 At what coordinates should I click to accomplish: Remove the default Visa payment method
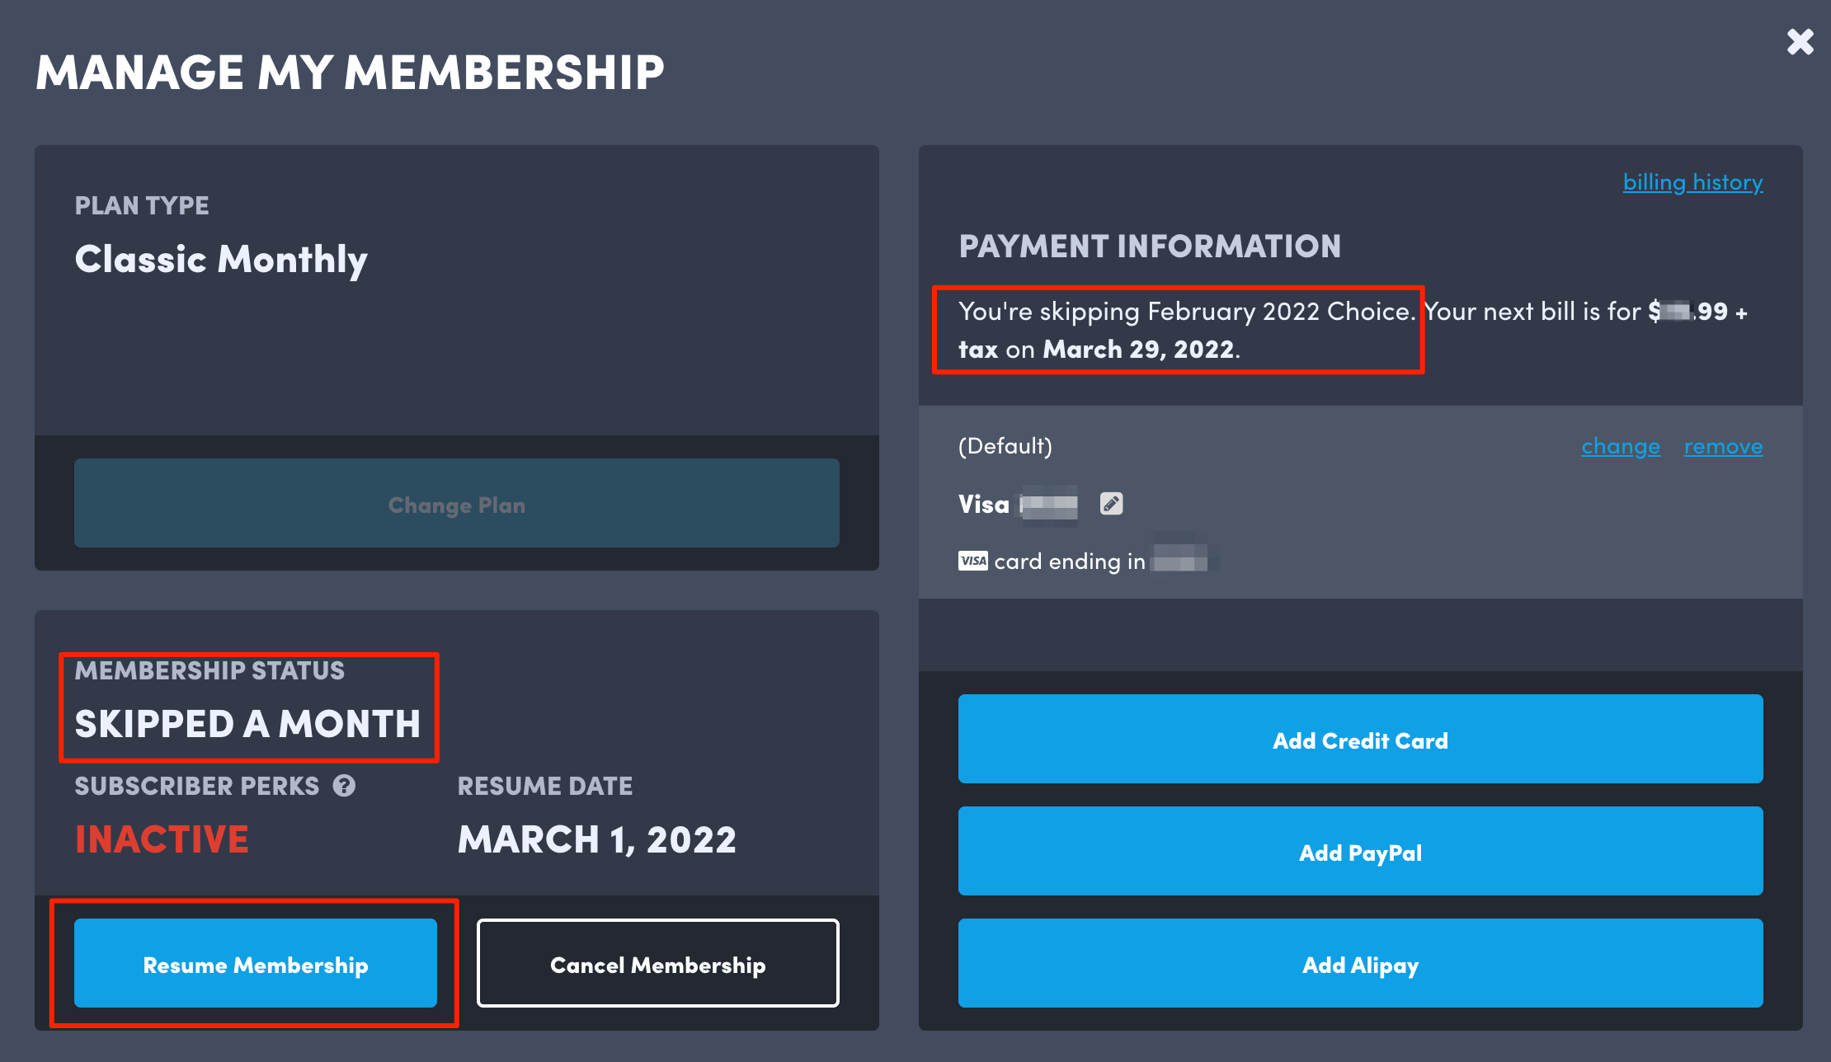click(1723, 446)
